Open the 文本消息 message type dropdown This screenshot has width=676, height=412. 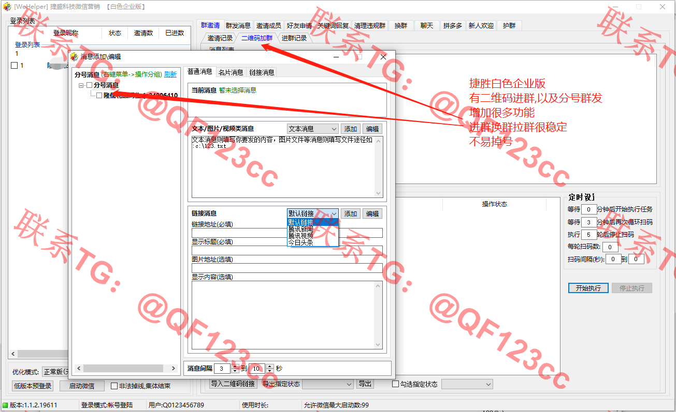point(312,129)
